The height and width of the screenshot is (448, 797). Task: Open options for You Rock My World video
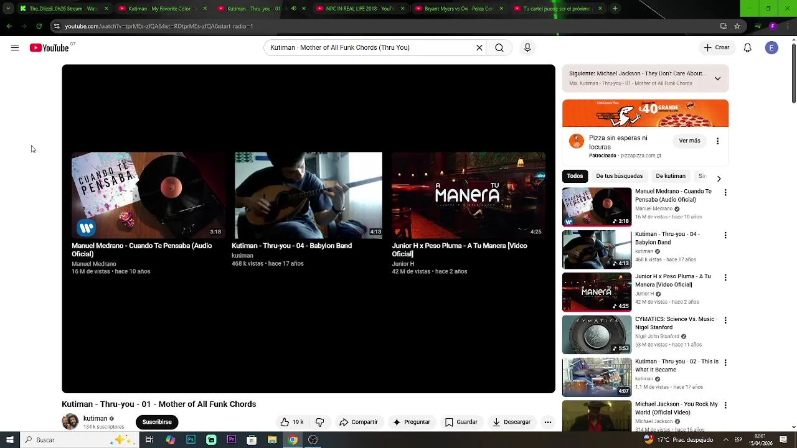(x=725, y=405)
